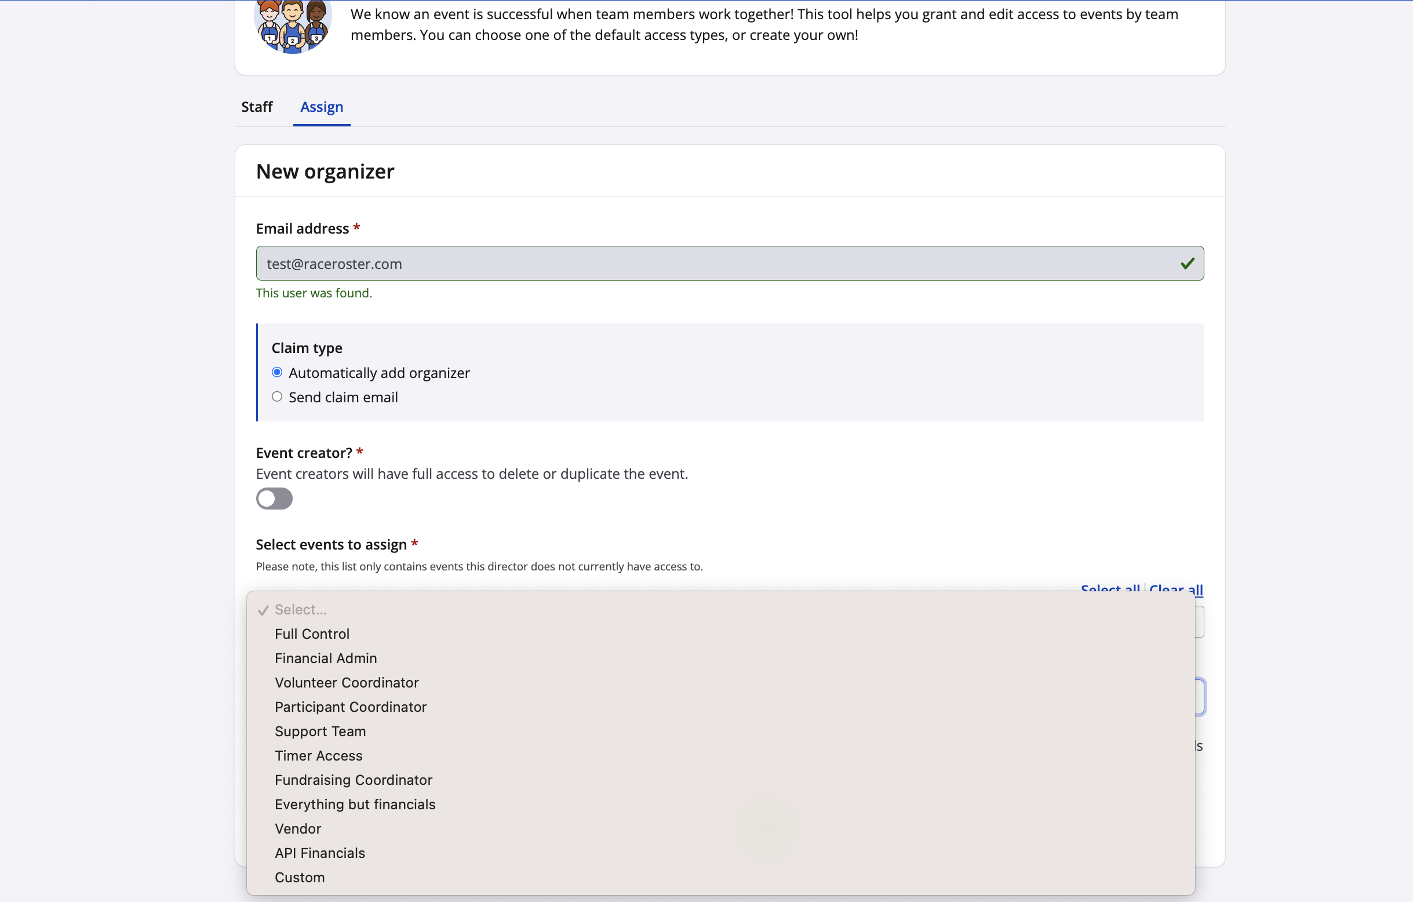Choose Financial Admin access type

[x=326, y=659]
